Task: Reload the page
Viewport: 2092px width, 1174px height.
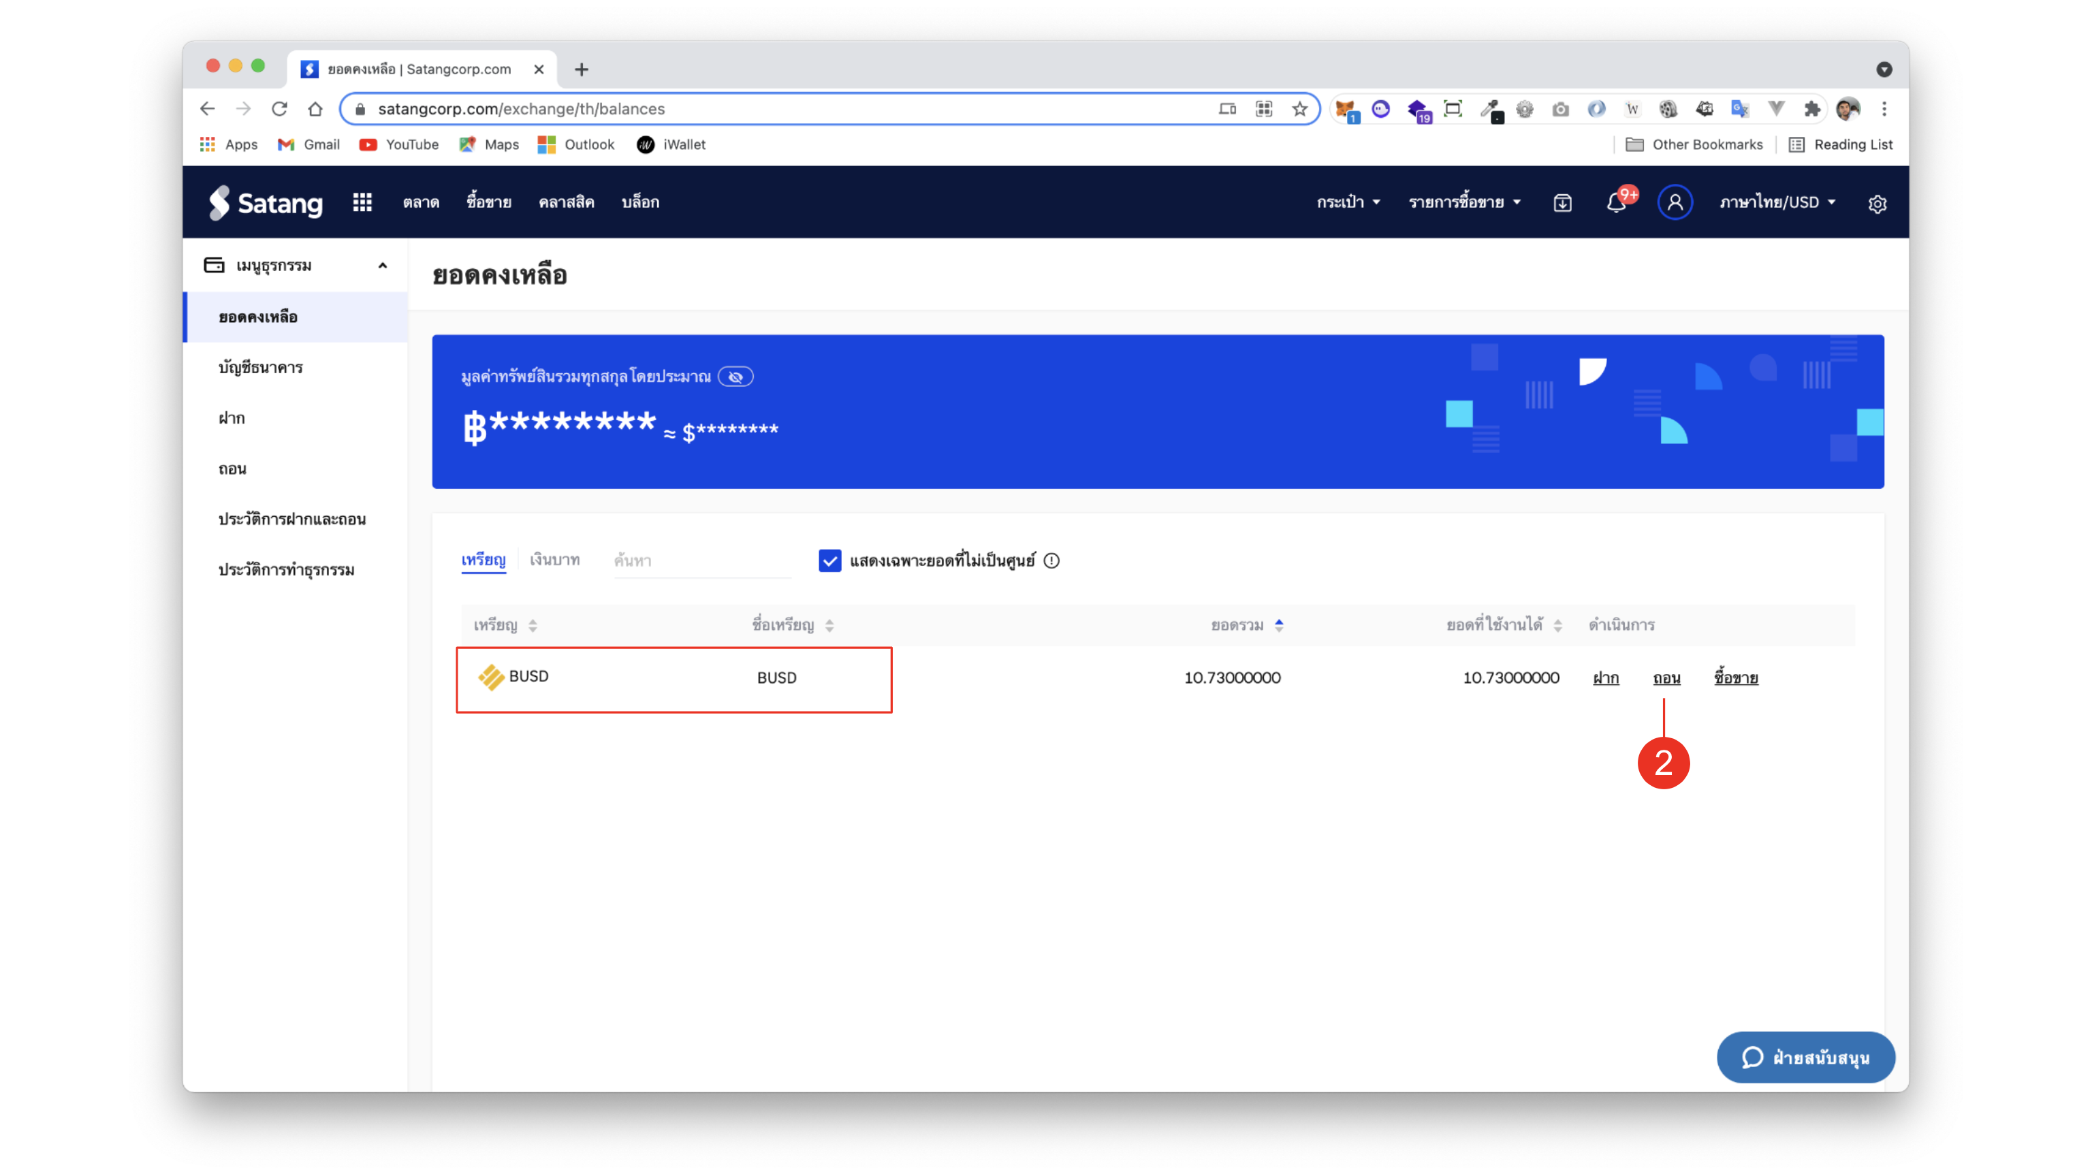Action: (x=279, y=109)
